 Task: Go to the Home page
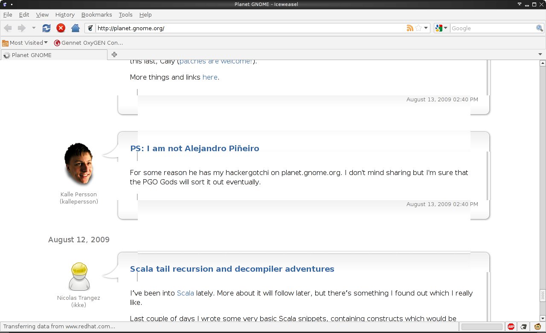pos(76,28)
